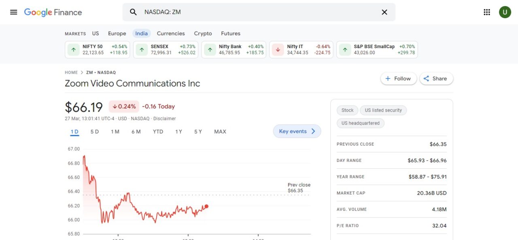This screenshot has height=240, width=518.
Task: Click the -0.16 Today change text
Action: click(x=159, y=106)
